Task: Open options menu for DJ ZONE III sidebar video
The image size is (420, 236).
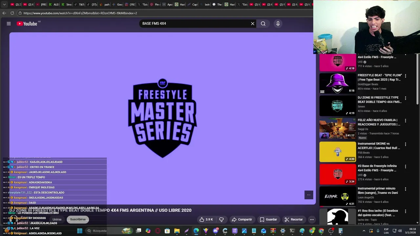Action: pos(406,98)
